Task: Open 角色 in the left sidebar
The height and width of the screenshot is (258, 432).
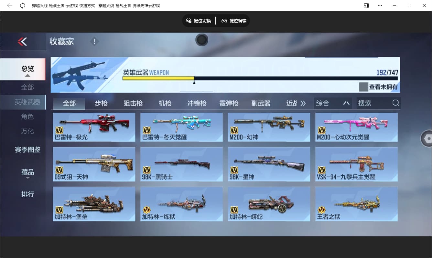Action: pyautogui.click(x=27, y=117)
